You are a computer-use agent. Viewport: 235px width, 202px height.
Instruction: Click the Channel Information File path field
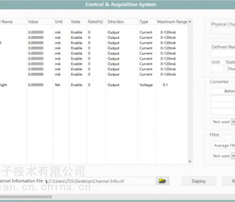tap(100, 181)
